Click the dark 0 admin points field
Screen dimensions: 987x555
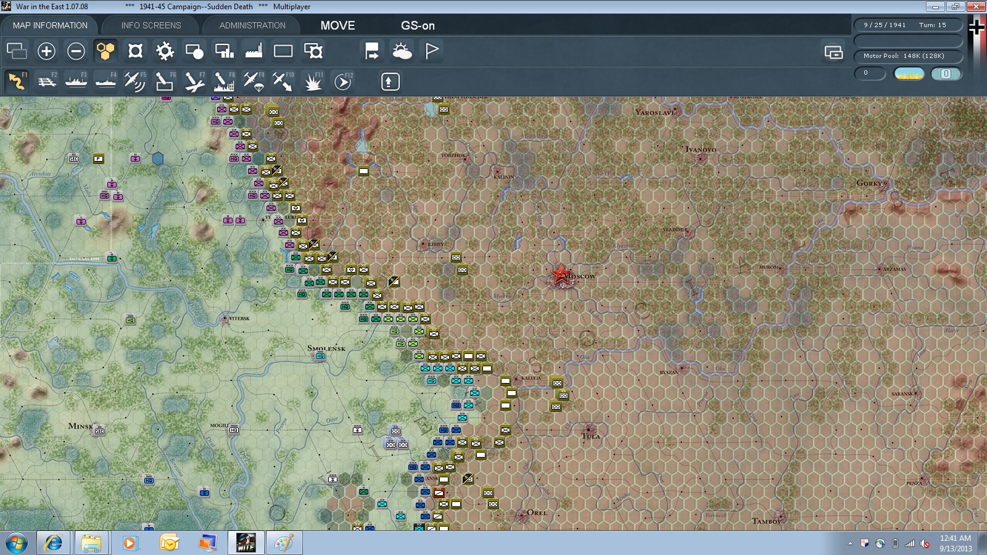(x=870, y=73)
